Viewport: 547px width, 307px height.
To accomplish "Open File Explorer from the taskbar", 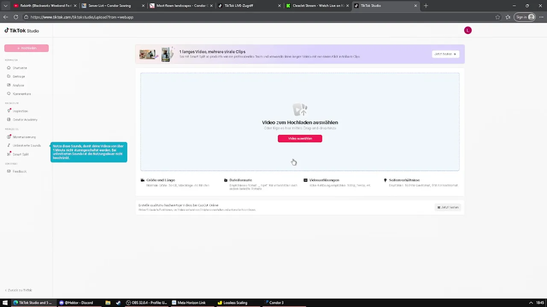I will (x=108, y=303).
